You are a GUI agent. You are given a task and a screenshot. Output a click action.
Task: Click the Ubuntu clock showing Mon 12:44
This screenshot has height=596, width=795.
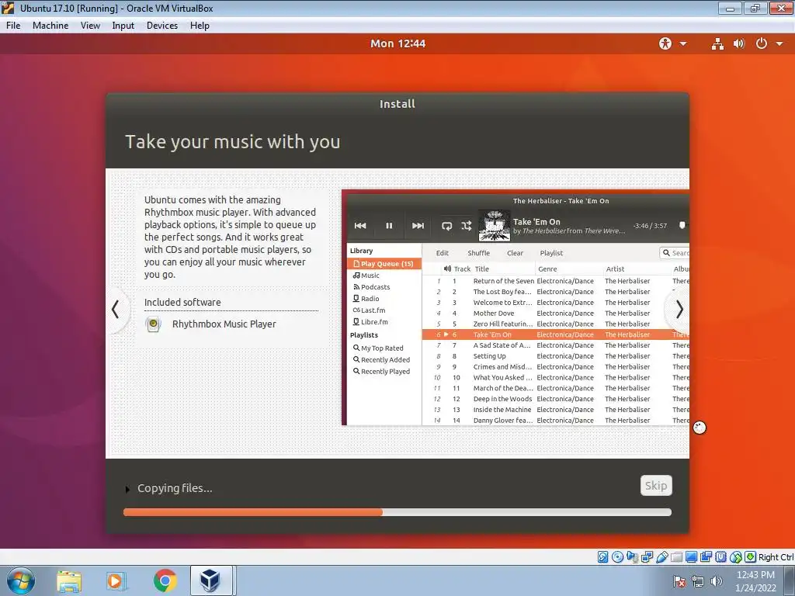click(398, 43)
